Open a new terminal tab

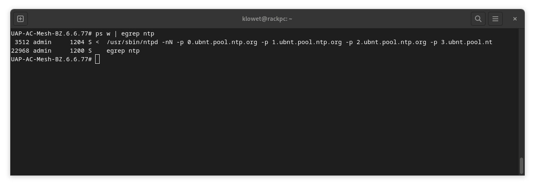coord(20,19)
